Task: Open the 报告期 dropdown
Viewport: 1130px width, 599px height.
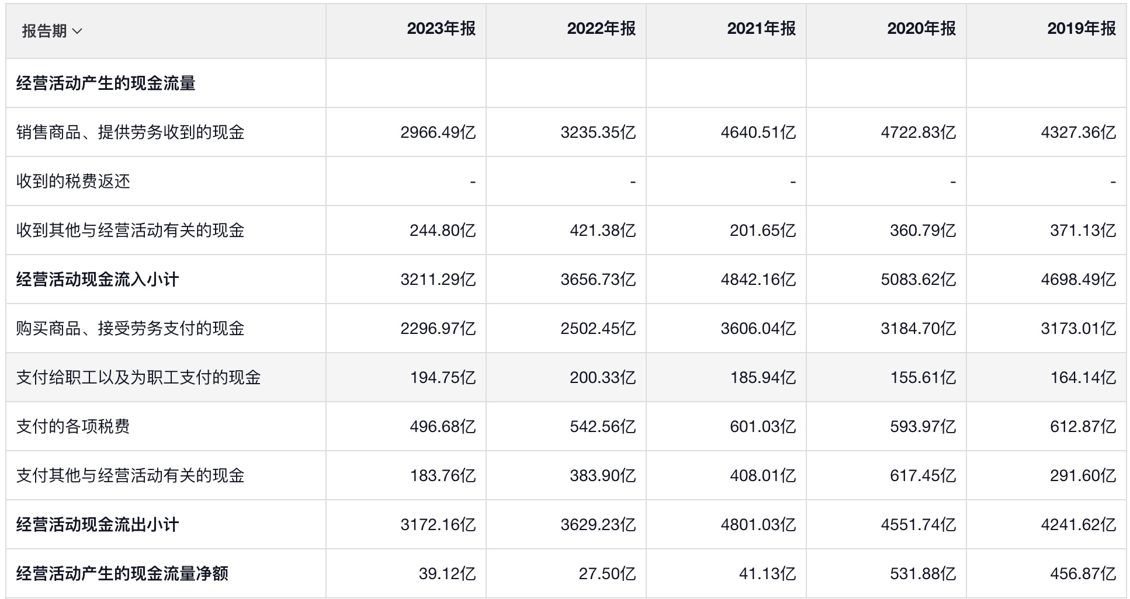Action: coord(52,31)
